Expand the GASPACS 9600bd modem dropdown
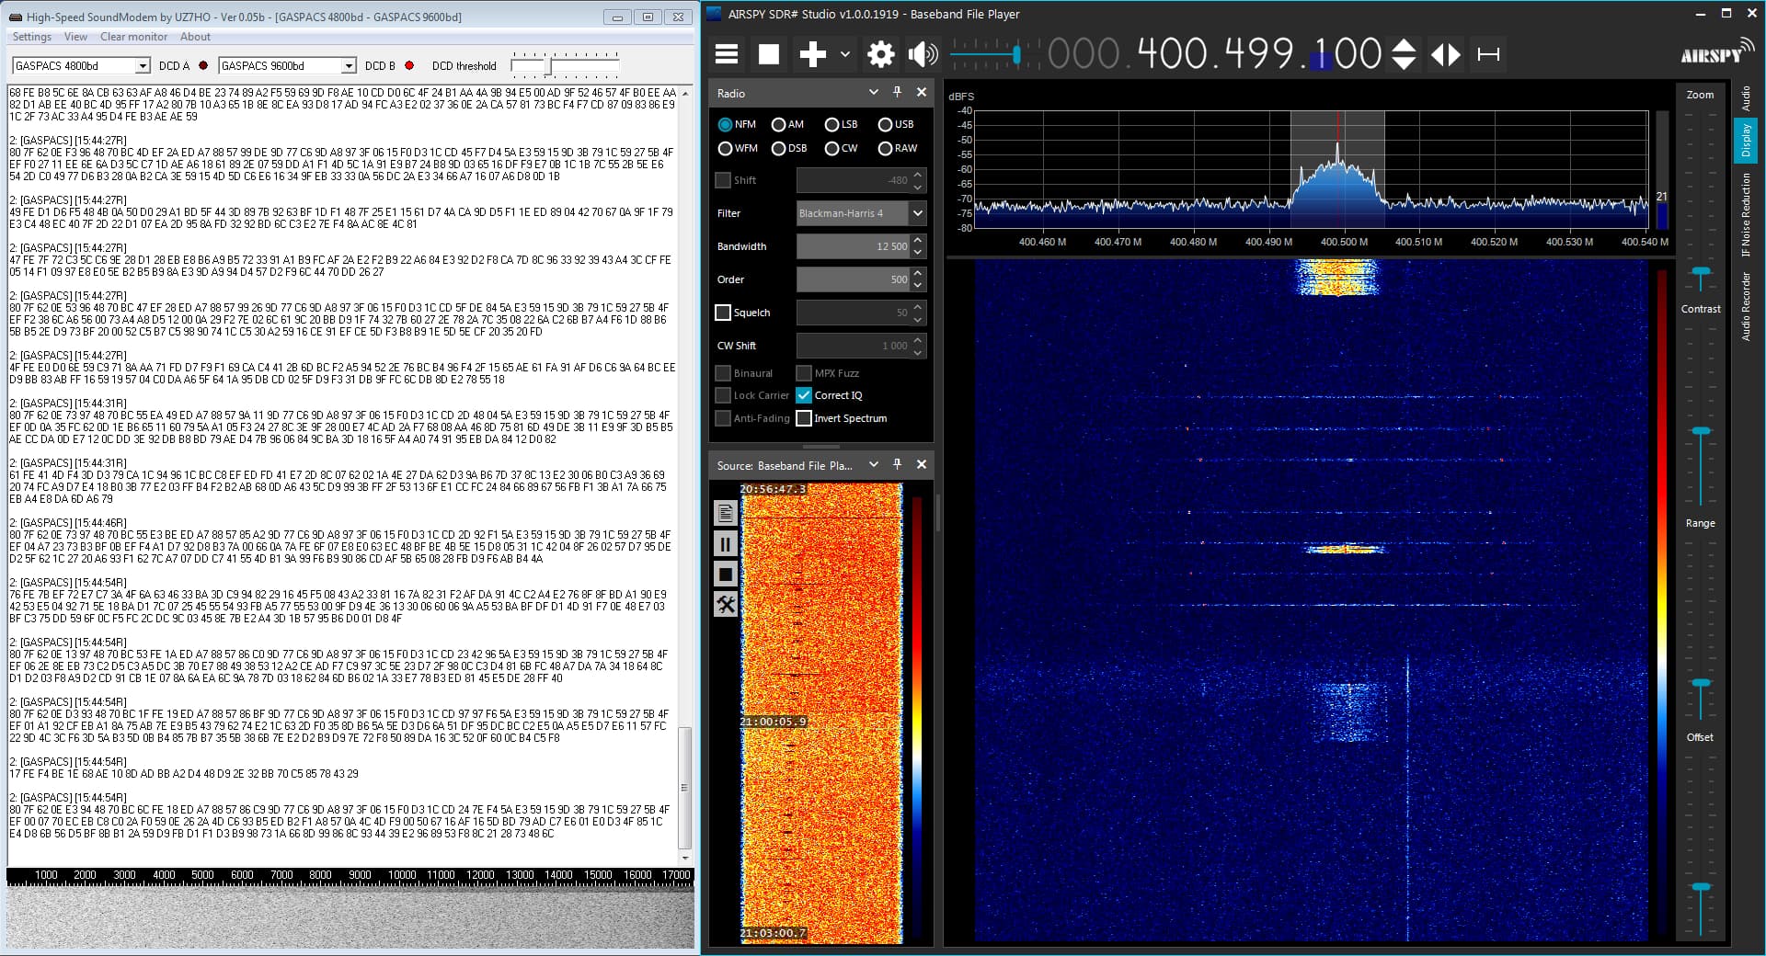The height and width of the screenshot is (956, 1766). (349, 66)
